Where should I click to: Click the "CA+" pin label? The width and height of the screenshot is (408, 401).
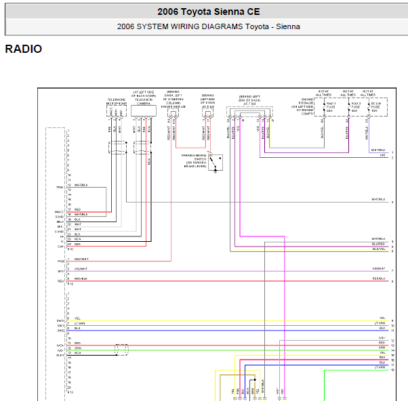(x=60, y=247)
